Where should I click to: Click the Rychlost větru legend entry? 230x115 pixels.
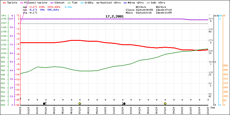point(112,2)
